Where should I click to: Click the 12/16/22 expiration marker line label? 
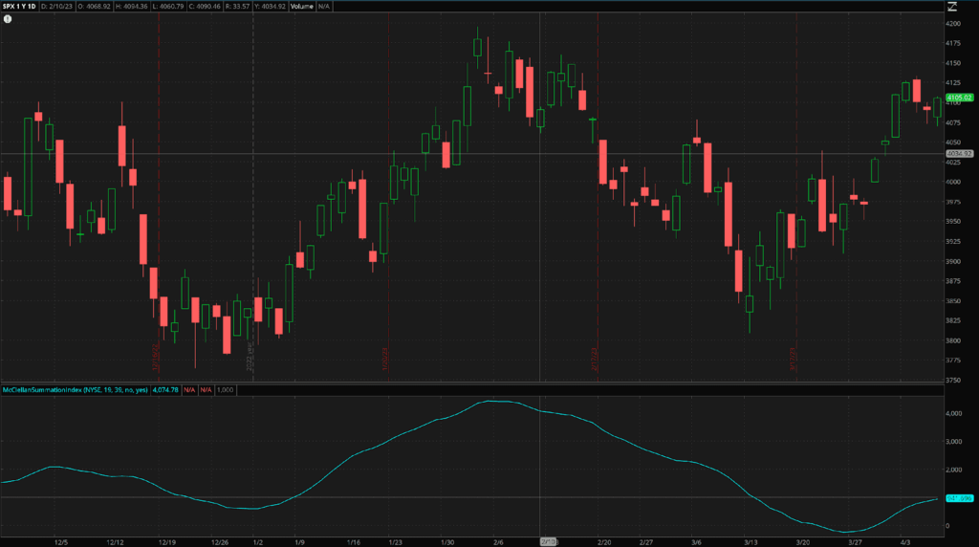(156, 357)
